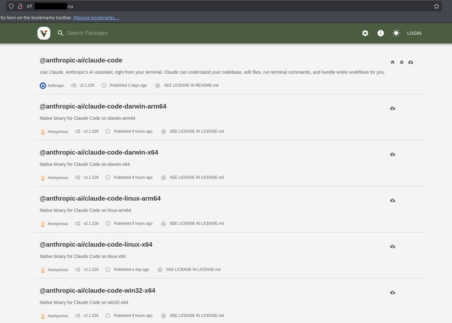This screenshot has height=323, width=452.
Task: Click 'Native binary for Claude Code on linux-x64'
Action: point(83,256)
